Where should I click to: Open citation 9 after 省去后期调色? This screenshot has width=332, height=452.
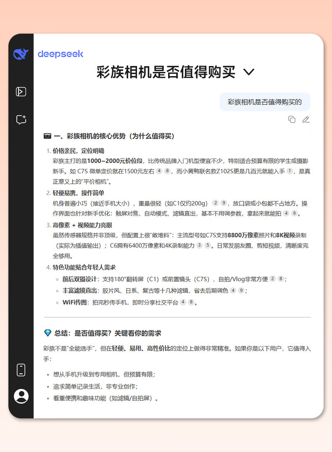[x=241, y=290]
